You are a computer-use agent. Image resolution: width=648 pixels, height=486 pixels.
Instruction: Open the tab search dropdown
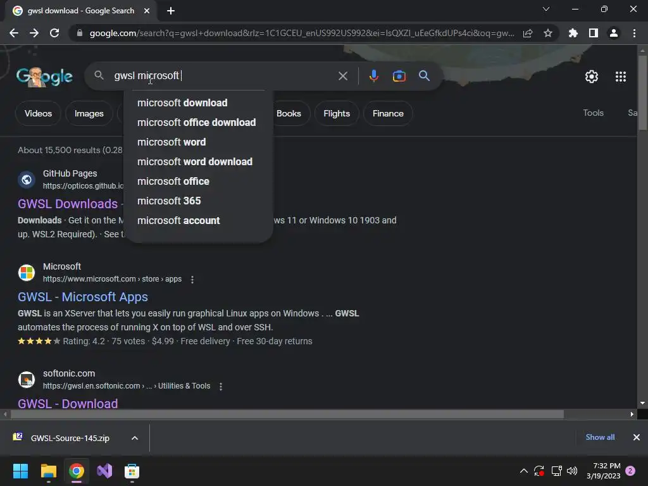tap(546, 9)
